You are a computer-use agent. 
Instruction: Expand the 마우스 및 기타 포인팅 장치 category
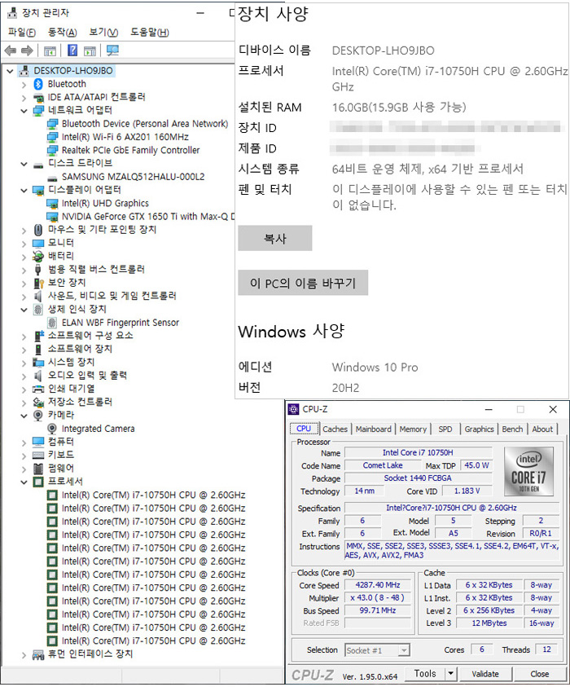tap(24, 231)
